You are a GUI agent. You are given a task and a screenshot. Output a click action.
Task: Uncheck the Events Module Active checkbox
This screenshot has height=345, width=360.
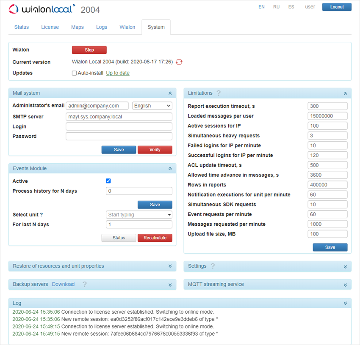[108, 181]
